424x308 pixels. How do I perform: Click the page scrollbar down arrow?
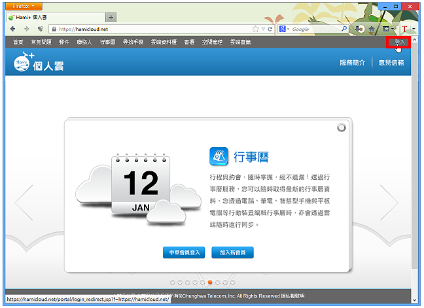point(415,300)
